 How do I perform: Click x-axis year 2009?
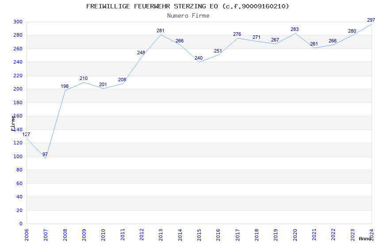[84, 235]
